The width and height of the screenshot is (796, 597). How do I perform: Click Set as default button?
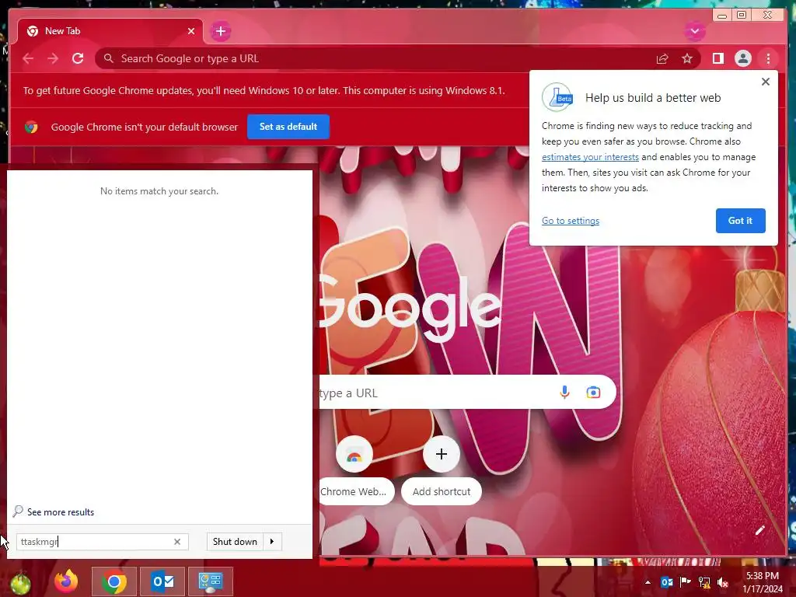click(288, 127)
